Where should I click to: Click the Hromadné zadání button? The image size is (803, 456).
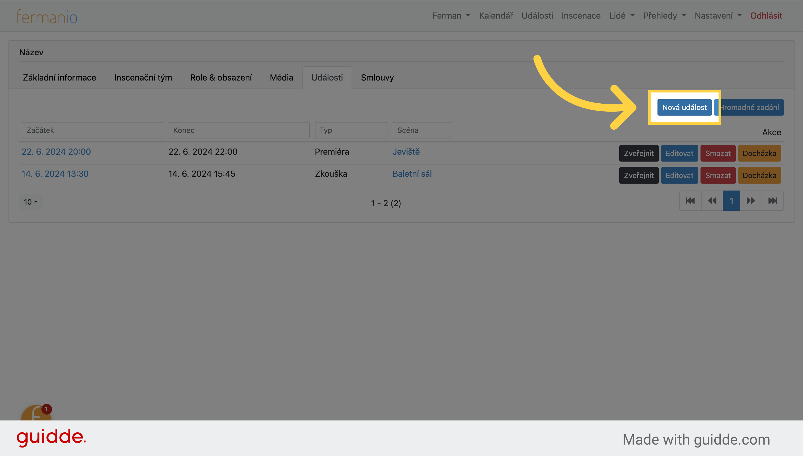pyautogui.click(x=749, y=107)
